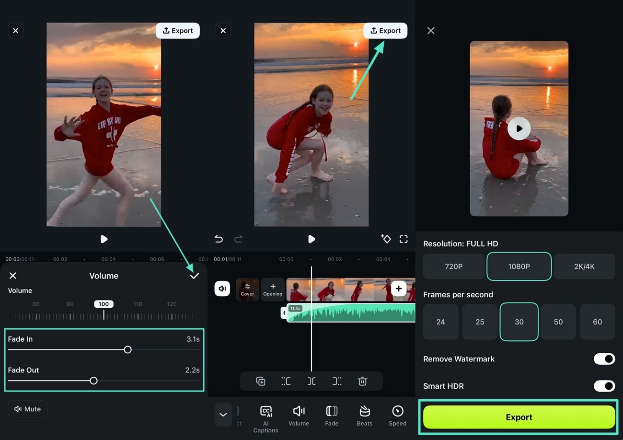Close the export settings screen
This screenshot has width=623, height=440.
click(x=431, y=31)
